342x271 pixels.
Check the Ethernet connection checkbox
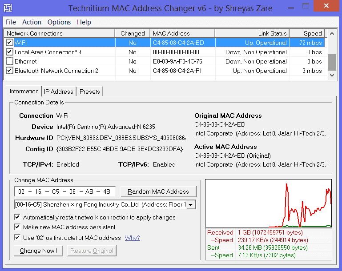click(x=9, y=61)
